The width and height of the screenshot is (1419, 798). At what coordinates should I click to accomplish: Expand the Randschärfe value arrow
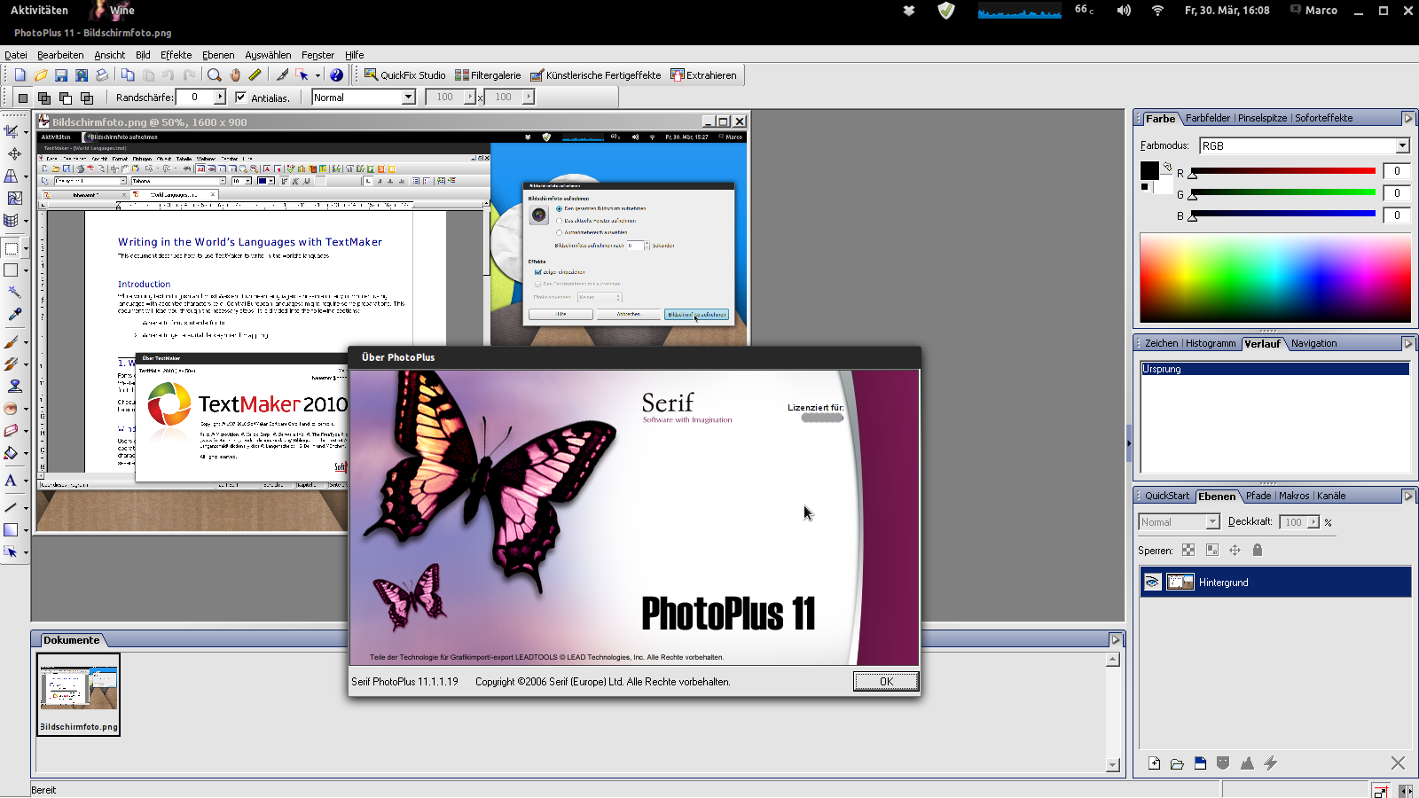[x=220, y=98]
